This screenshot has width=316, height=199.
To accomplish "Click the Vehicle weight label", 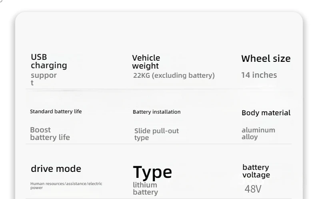I will click(146, 62).
